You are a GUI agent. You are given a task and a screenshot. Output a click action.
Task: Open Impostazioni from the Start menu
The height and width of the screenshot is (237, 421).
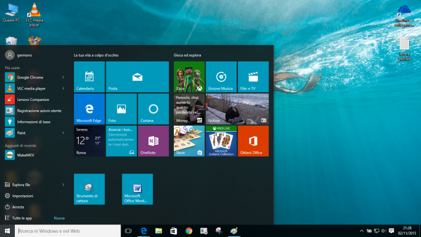coord(22,196)
